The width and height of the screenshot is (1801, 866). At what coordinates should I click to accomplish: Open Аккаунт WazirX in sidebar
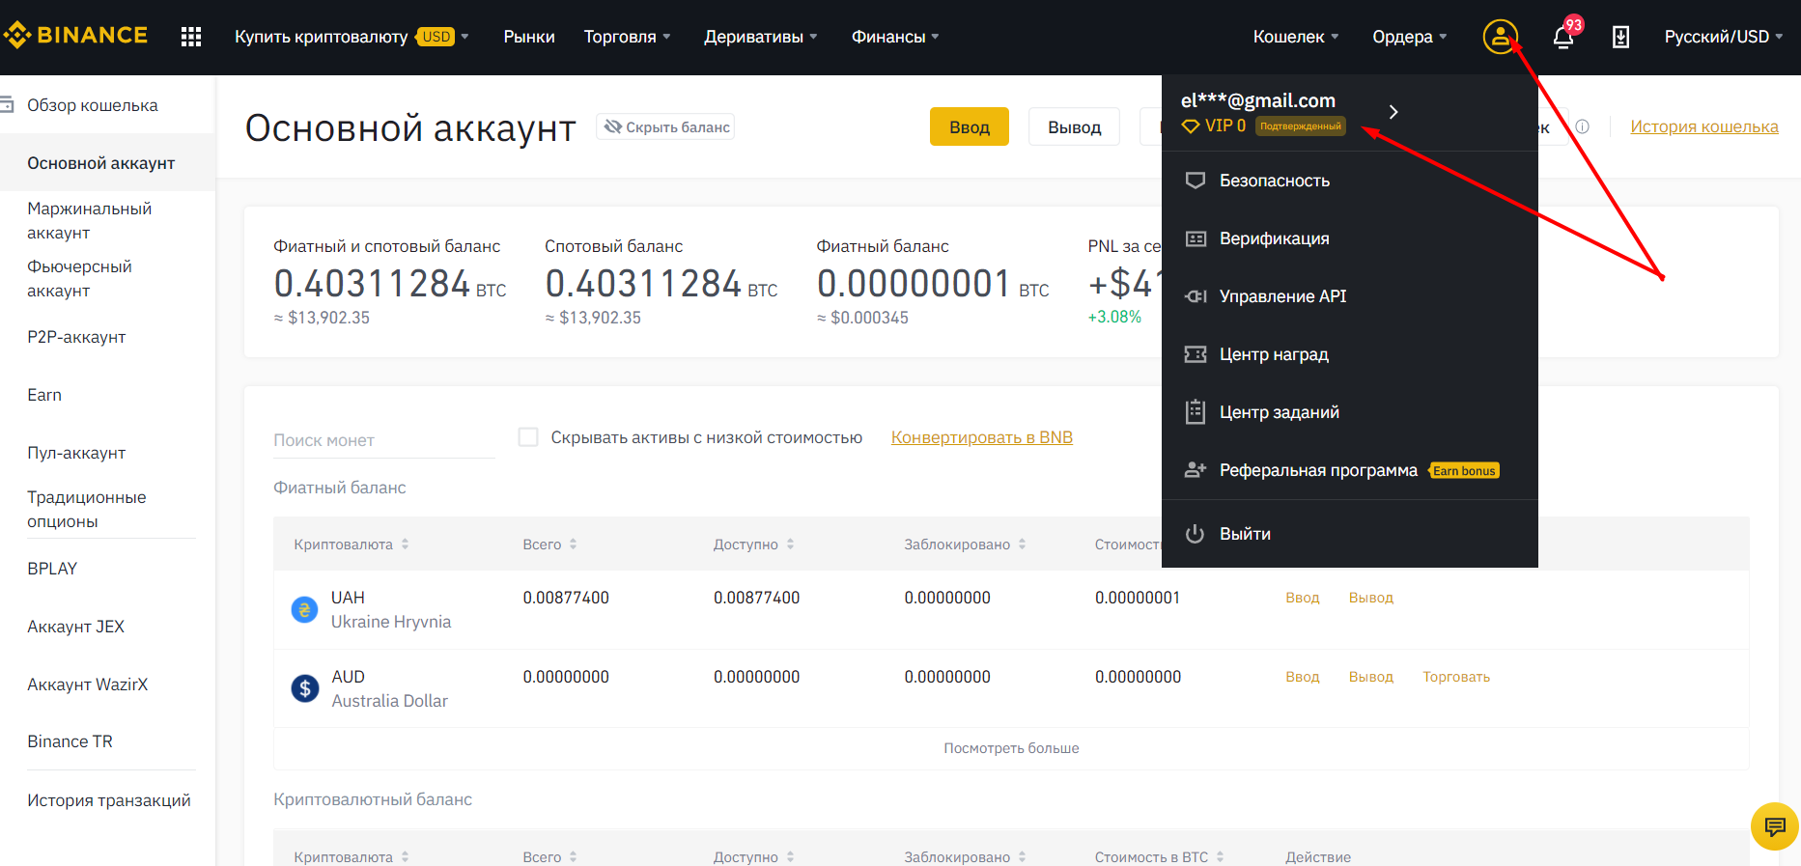88,684
